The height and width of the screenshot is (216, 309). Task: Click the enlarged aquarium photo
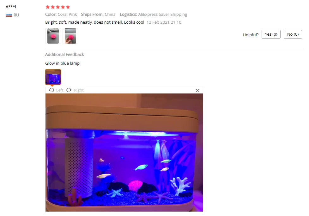(x=124, y=153)
